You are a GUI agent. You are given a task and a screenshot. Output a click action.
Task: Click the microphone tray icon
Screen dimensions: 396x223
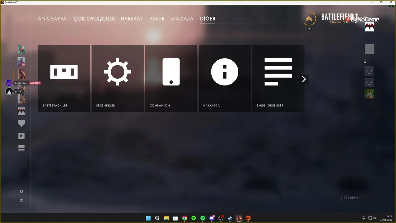click(x=364, y=218)
